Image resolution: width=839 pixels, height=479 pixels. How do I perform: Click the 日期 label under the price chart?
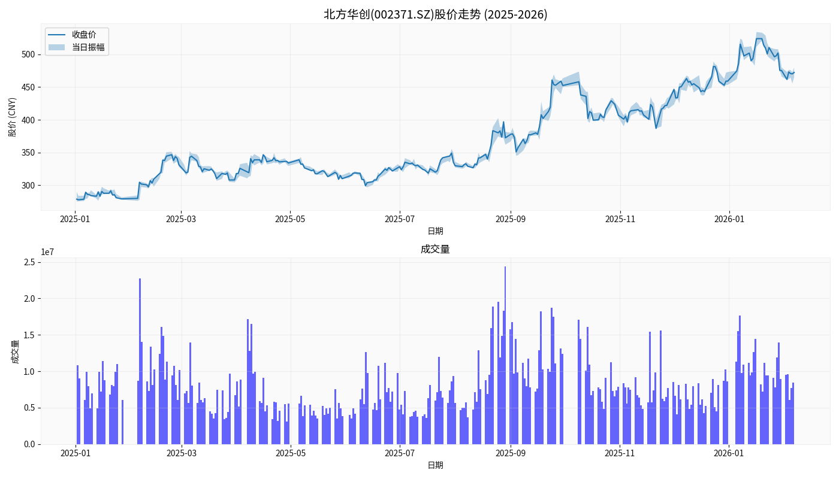[x=435, y=231]
